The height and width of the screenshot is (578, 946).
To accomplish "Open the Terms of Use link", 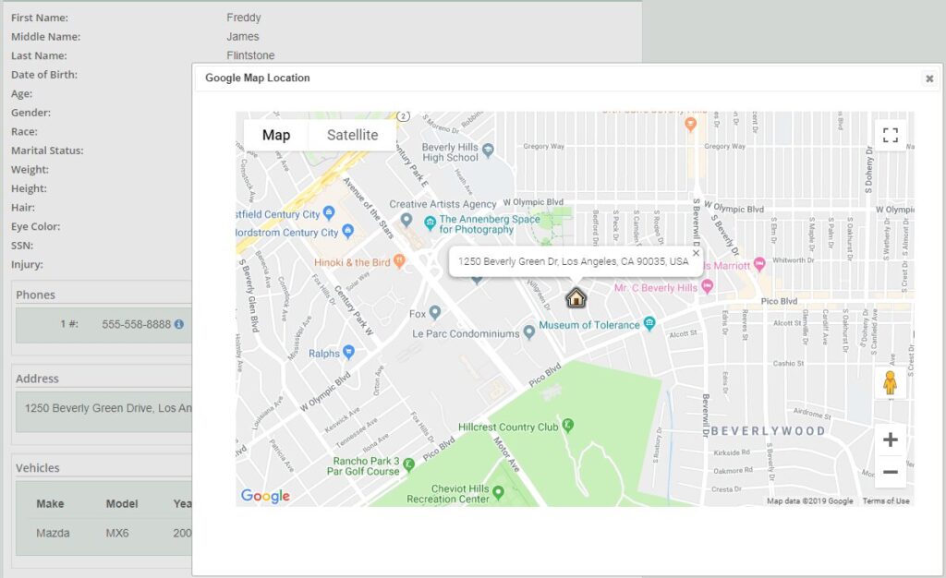I will tap(886, 500).
